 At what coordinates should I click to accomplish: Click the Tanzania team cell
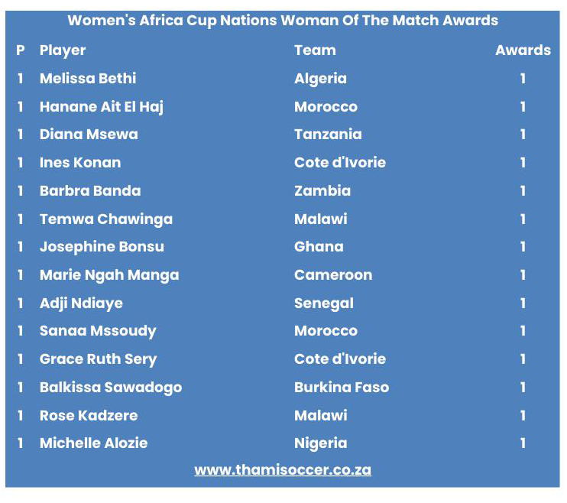pos(328,135)
